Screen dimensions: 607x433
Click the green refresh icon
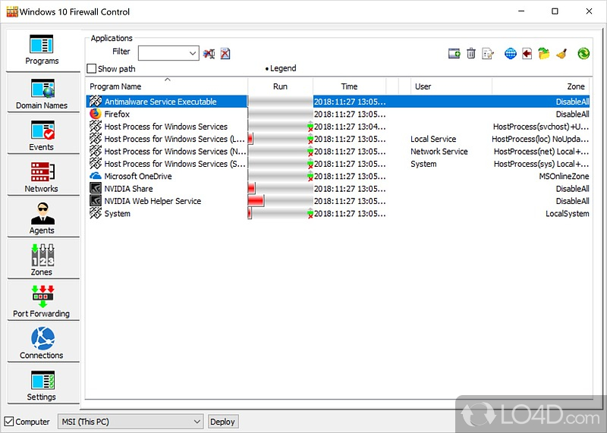point(583,53)
